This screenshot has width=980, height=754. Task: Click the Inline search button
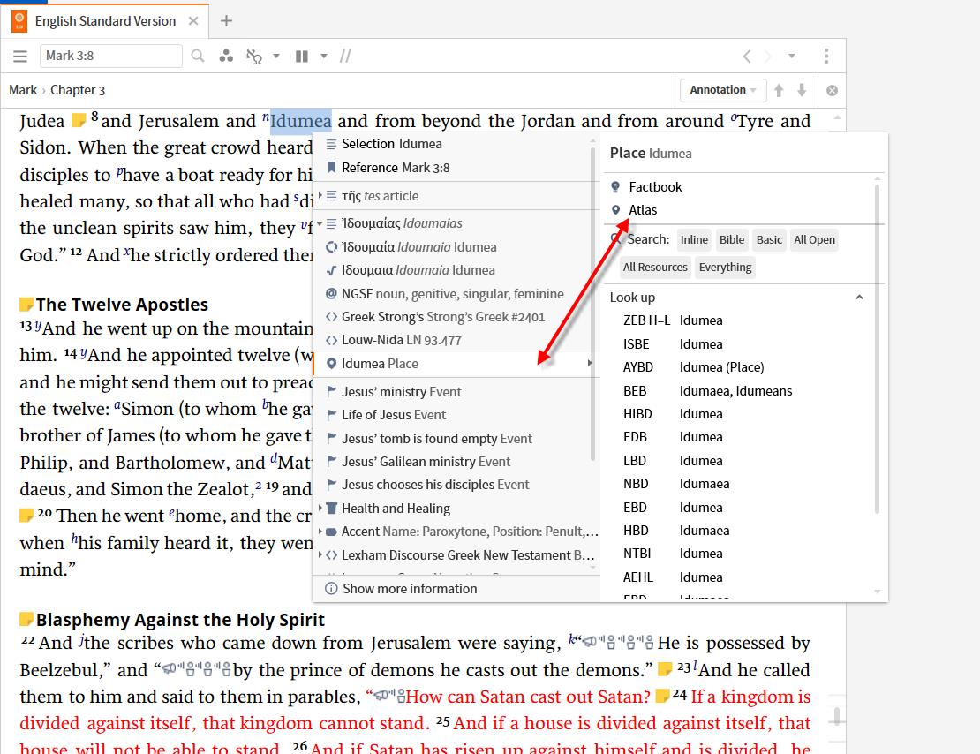[x=694, y=239]
